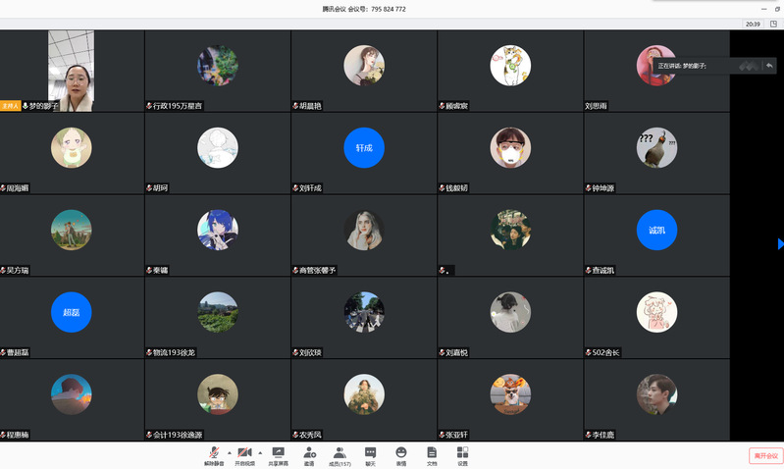The width and height of the screenshot is (784, 469).
Task: Click the 20:39 meeting timer
Action: point(753,24)
